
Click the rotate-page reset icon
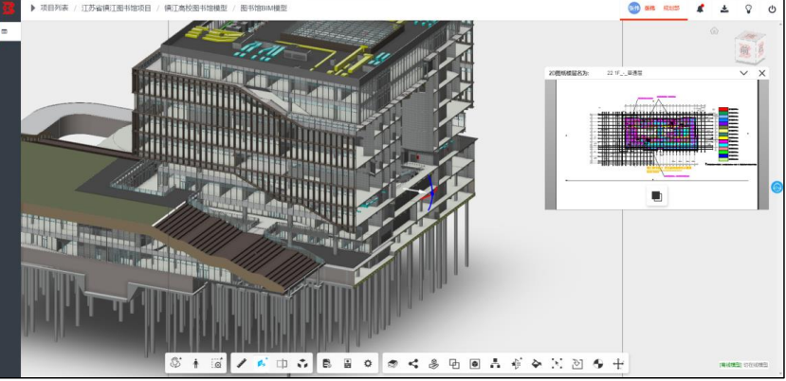pos(577,364)
